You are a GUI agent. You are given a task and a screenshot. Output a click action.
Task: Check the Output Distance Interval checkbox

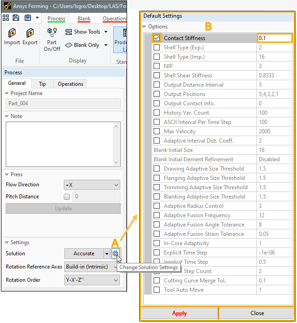pos(156,85)
